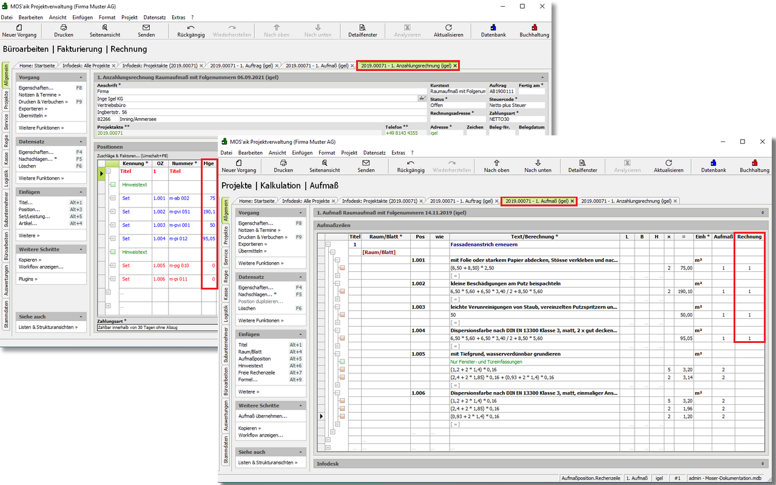Click 'Aufmaß übernehmen...' under Weitere Schritte
Screen dimensions: 776x485
tap(263, 416)
